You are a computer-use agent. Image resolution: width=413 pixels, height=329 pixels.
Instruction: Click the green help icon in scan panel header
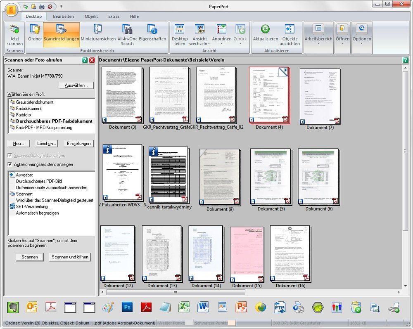point(85,60)
